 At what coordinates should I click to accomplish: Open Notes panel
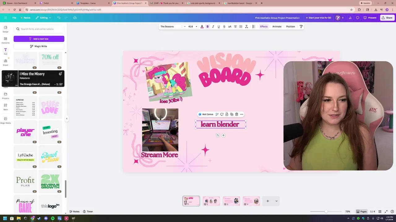(x=75, y=212)
